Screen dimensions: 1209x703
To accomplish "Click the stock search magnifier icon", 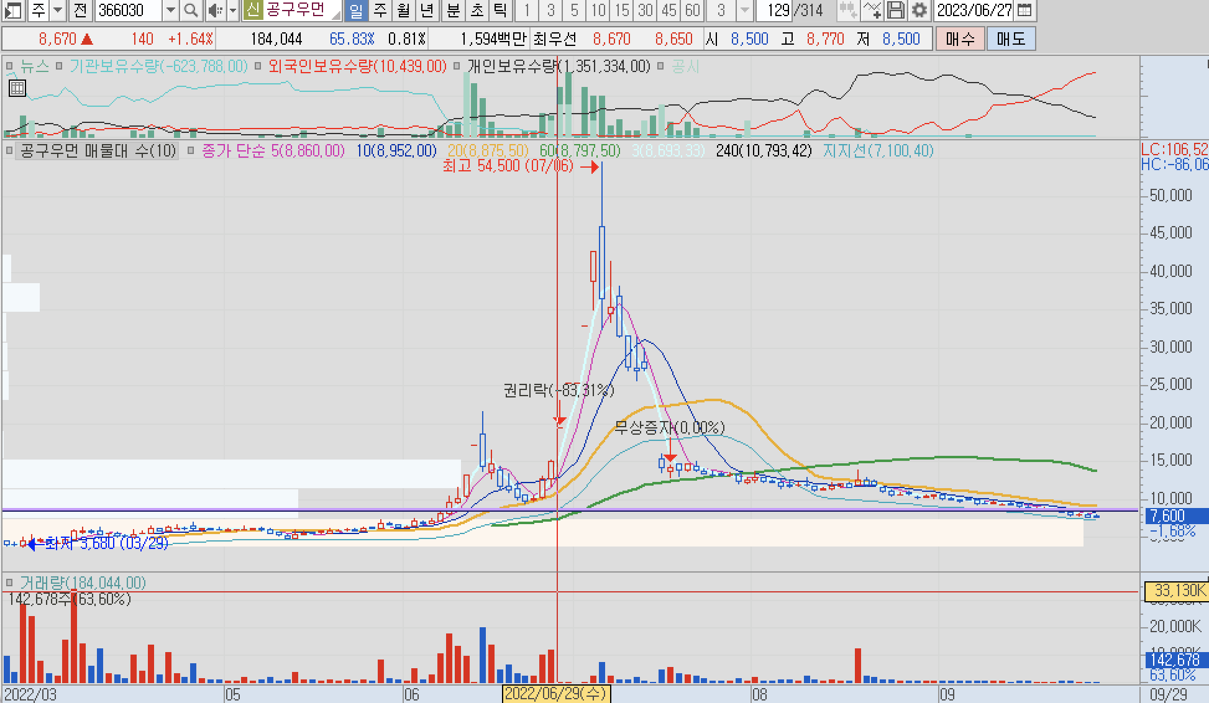I will coord(191,10).
